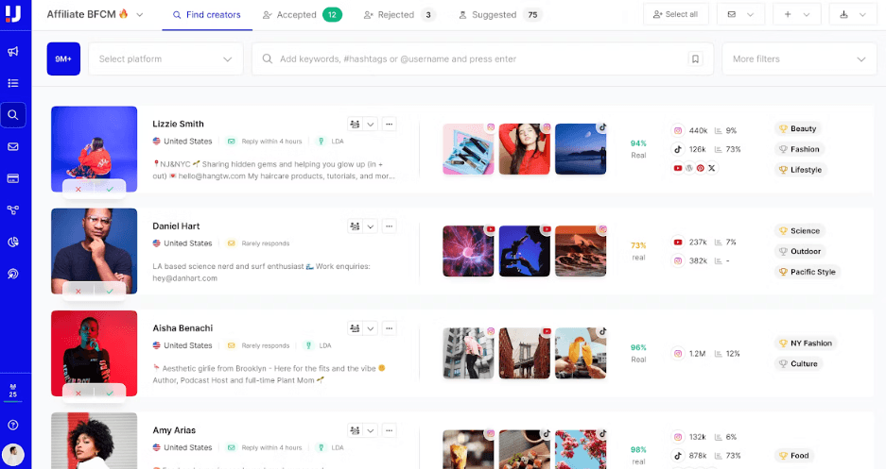Image resolution: width=886 pixels, height=469 pixels.
Task: Click Lizzie Smith's TikTok night sky thumbnail
Action: tap(581, 149)
